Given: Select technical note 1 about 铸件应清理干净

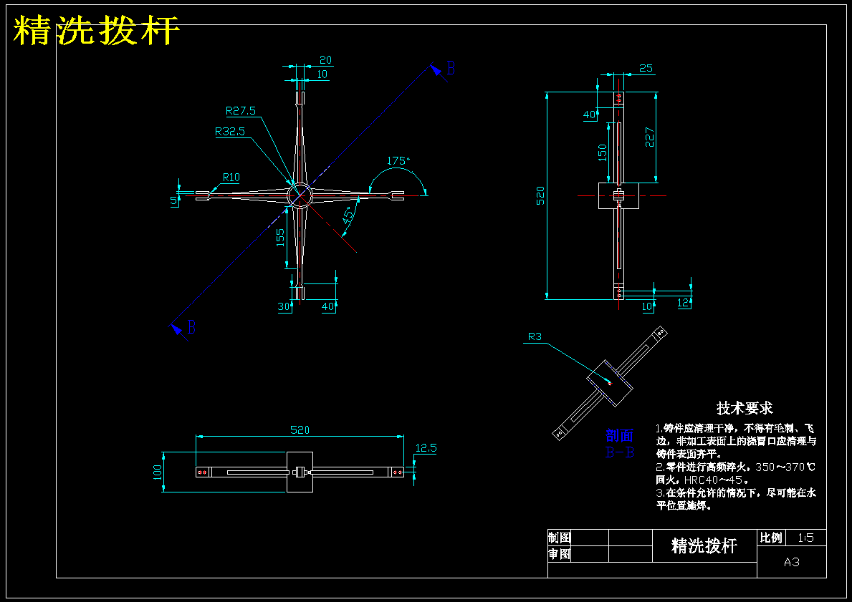Looking at the screenshot, I should tap(736, 441).
